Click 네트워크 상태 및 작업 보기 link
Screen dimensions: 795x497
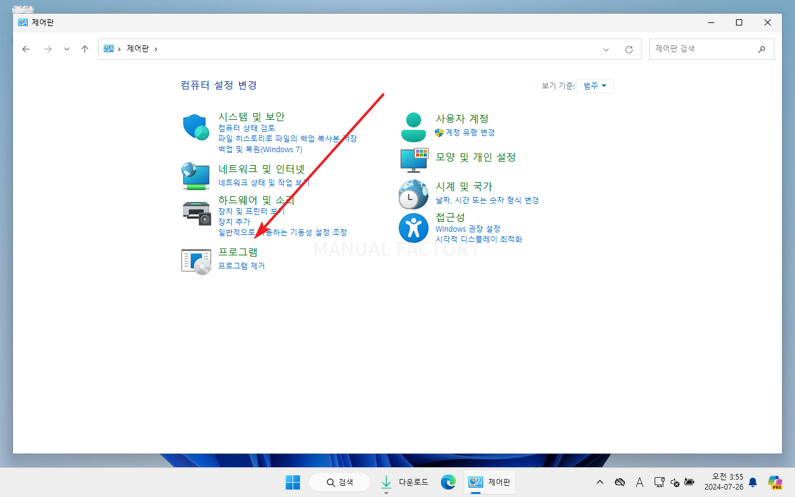[264, 183]
